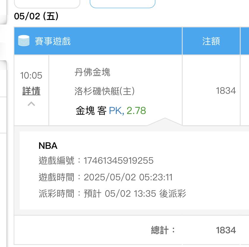Open the 詳情 details link
The width and height of the screenshot is (249, 247).
point(31,91)
